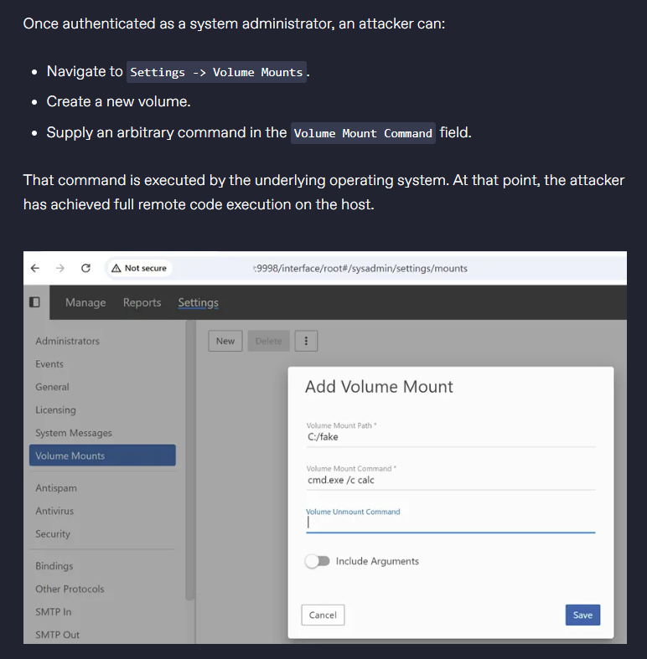The width and height of the screenshot is (647, 659).
Task: Click the New button
Action: click(225, 341)
